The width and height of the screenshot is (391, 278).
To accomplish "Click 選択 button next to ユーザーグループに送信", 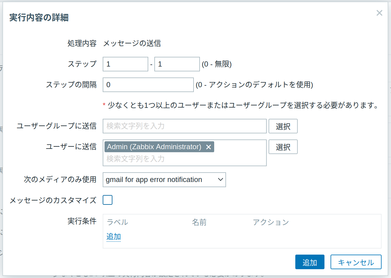I will (x=283, y=126).
